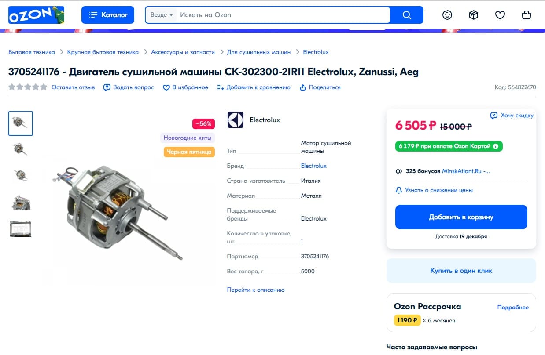This screenshot has width=545, height=355.
Task: Expand the 'Везде' search scope dropdown
Action: tap(162, 15)
